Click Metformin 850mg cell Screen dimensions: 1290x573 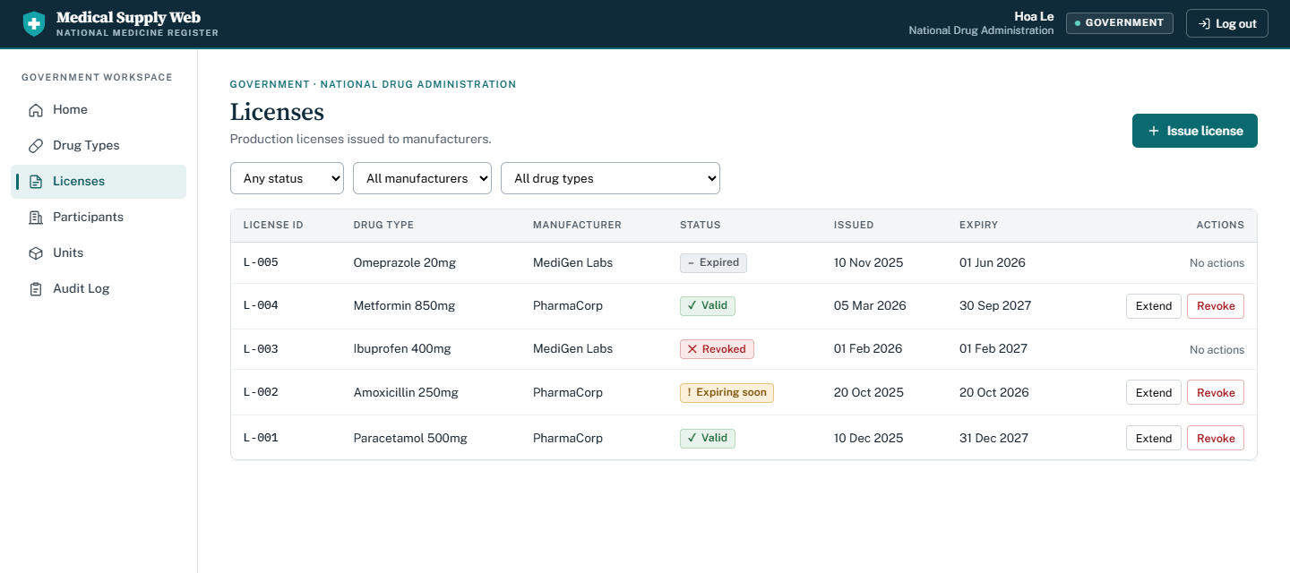[404, 305]
